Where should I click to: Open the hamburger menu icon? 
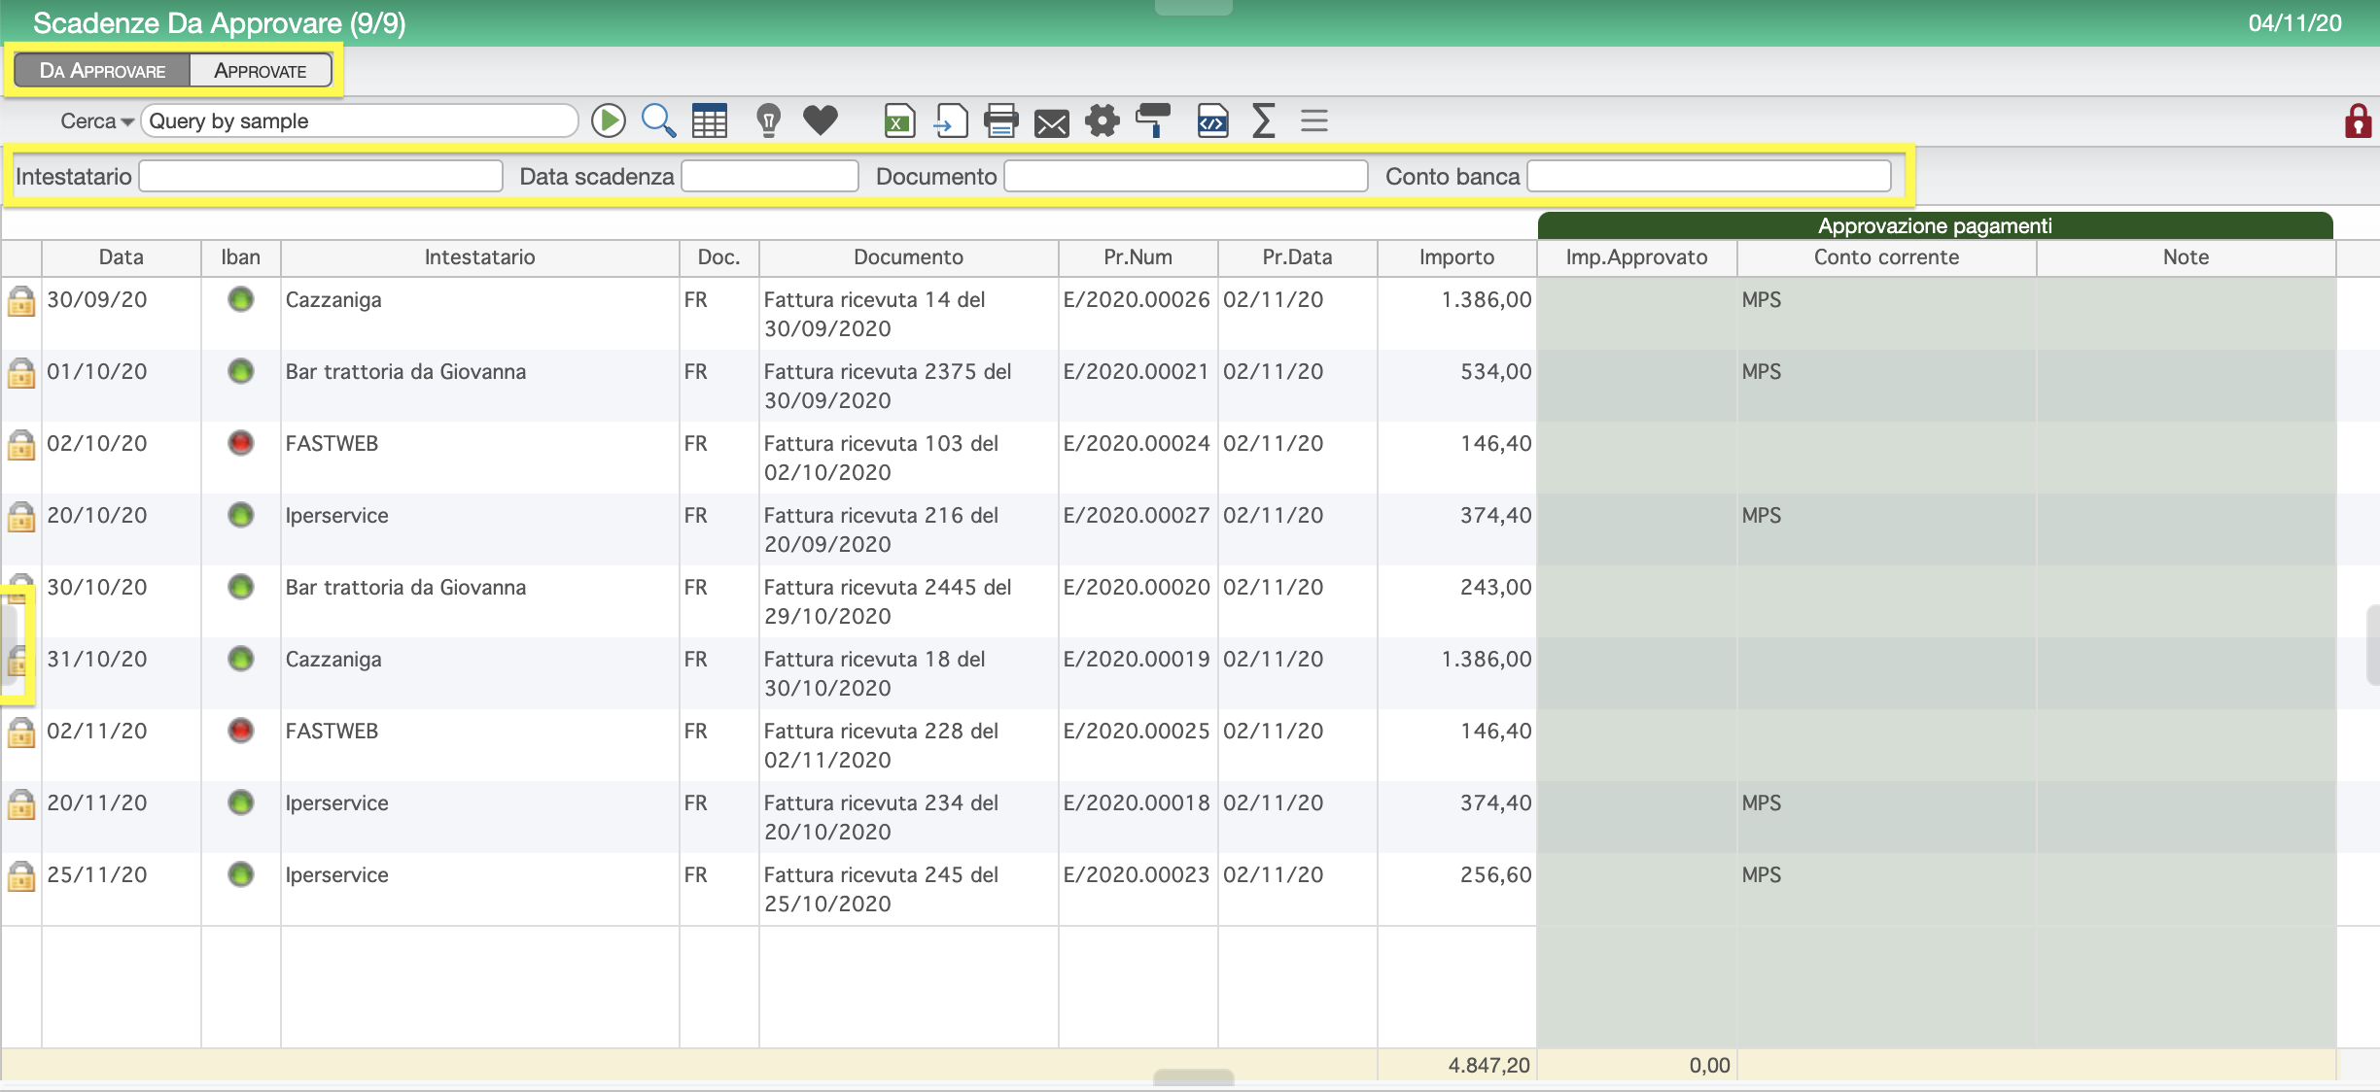coord(1314,121)
